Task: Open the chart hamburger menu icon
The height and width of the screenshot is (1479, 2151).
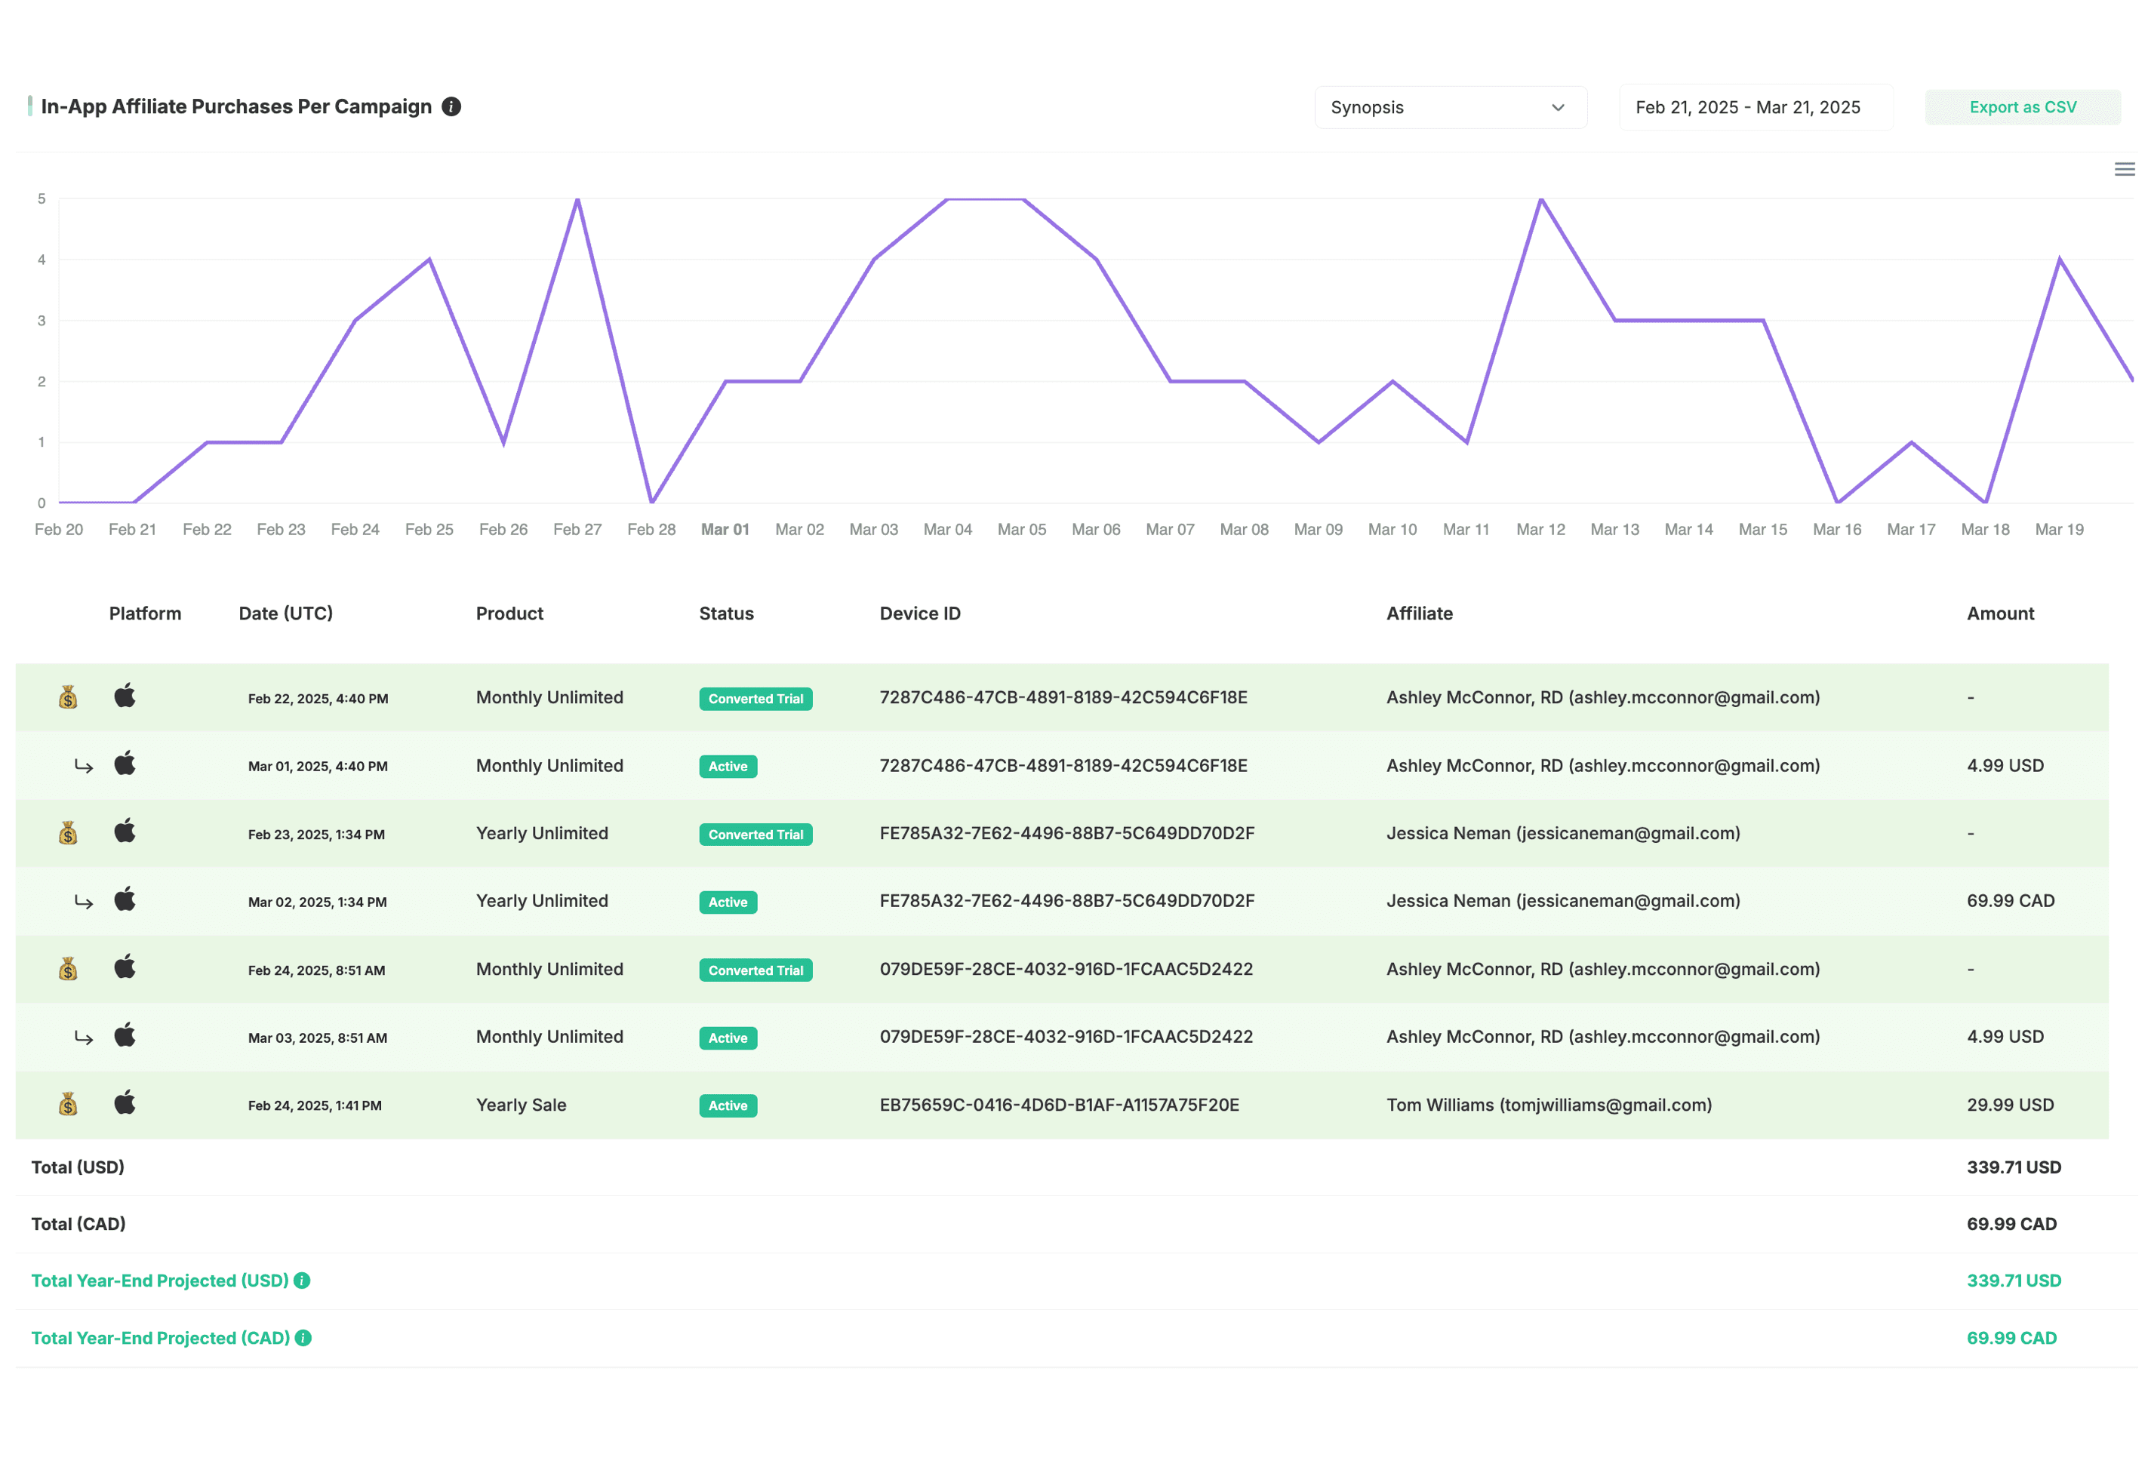Action: [2124, 170]
